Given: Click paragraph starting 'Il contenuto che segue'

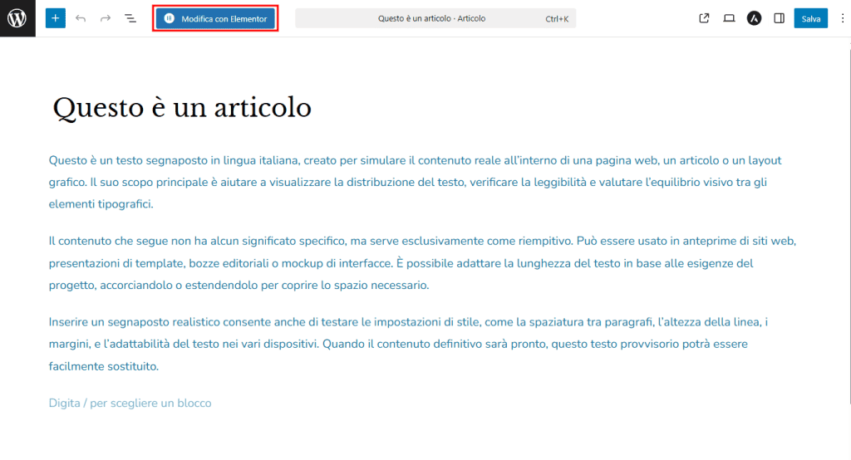Looking at the screenshot, I should click(422, 263).
